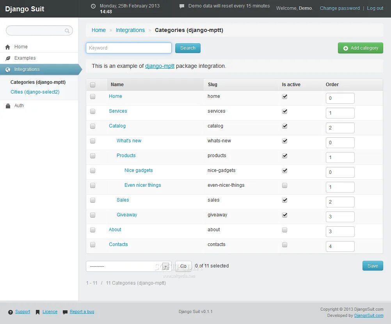Select the Catalog row checkbox
Image resolution: width=391 pixels, height=324 pixels.
tap(93, 126)
